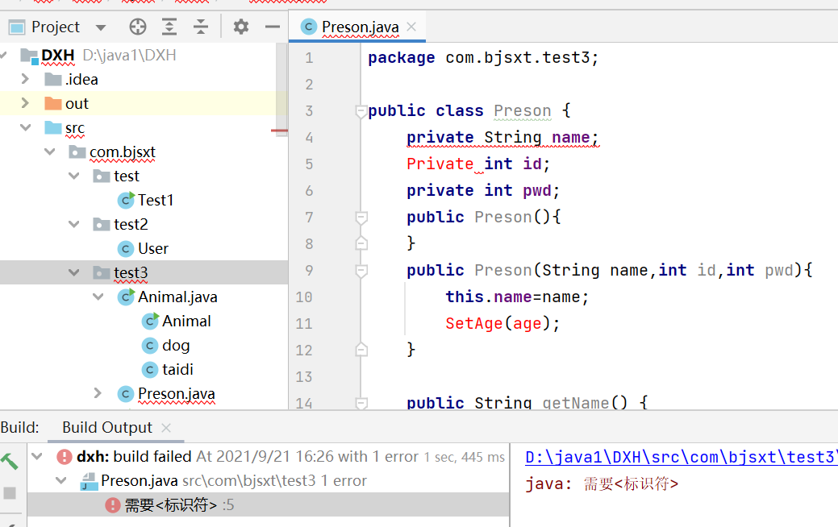Click the Expand All icon in Project toolbar

pyautogui.click(x=169, y=27)
